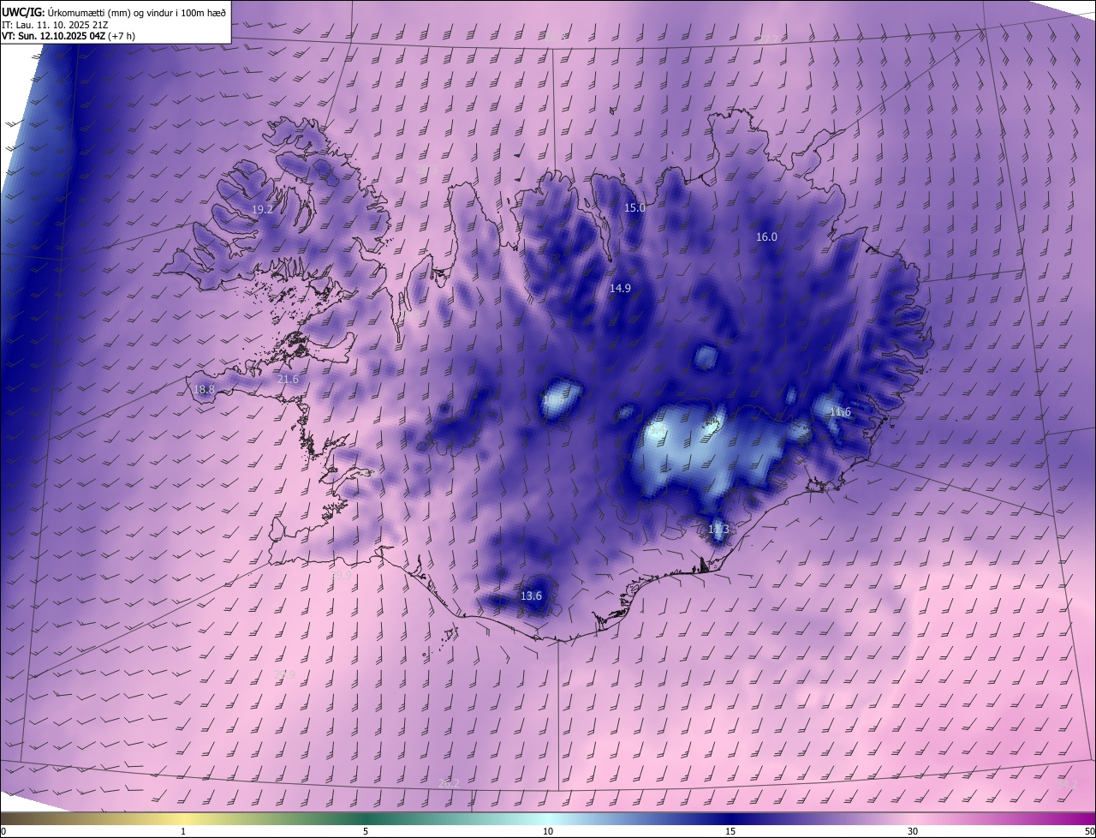Click the 14.9 value label
The height and width of the screenshot is (838, 1096).
coord(620,289)
